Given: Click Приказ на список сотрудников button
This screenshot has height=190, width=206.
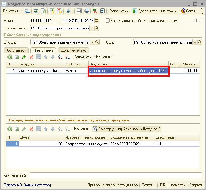Looking at the screenshot, I should 113,185.
